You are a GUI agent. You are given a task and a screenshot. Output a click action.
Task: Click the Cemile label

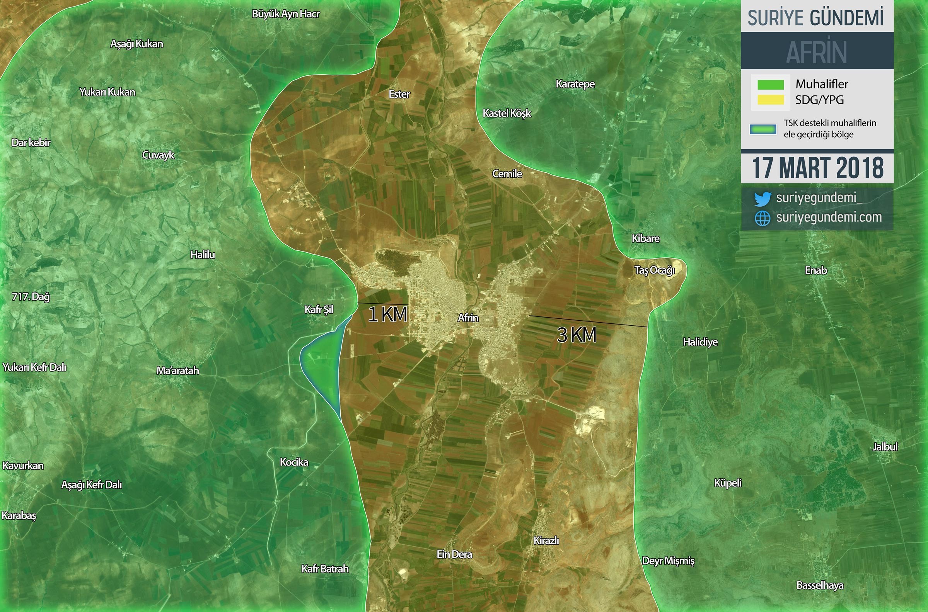click(x=507, y=174)
